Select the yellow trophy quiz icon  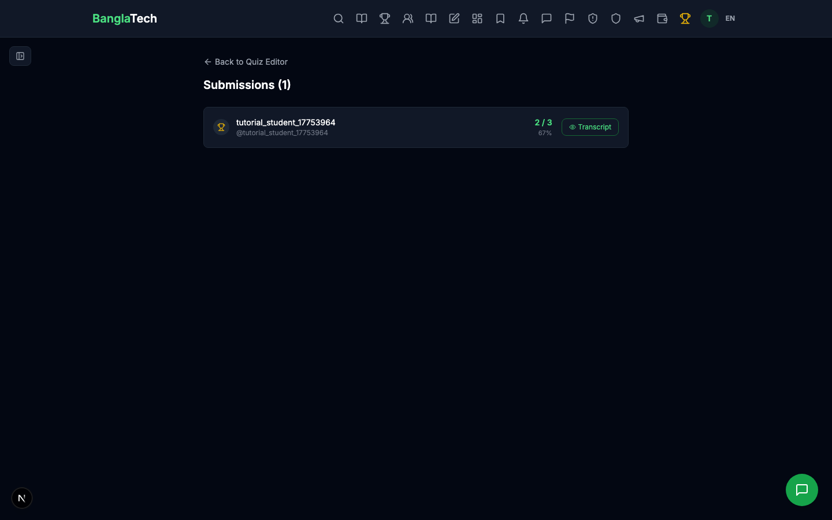tap(685, 18)
